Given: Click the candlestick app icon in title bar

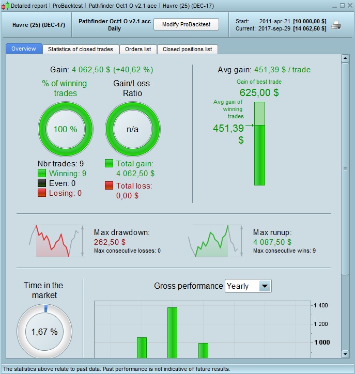Looking at the screenshot, I should point(6,6).
